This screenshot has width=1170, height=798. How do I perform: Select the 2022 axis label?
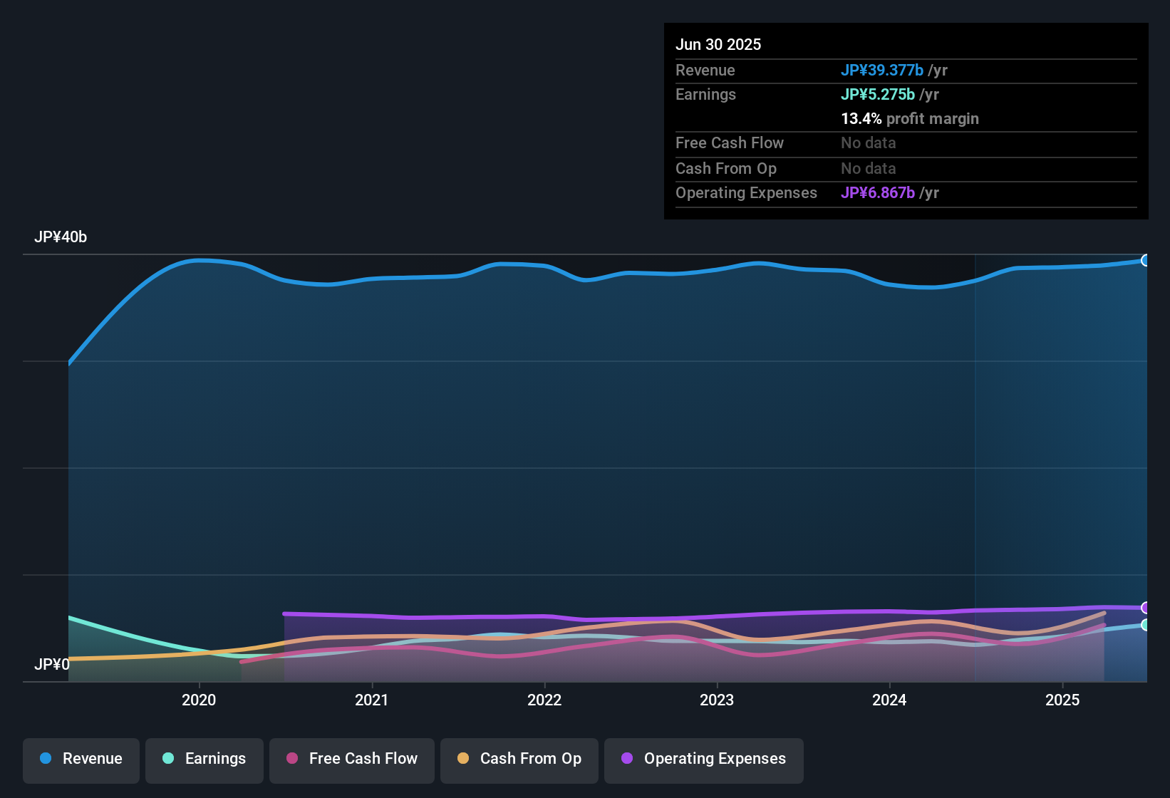(x=545, y=700)
